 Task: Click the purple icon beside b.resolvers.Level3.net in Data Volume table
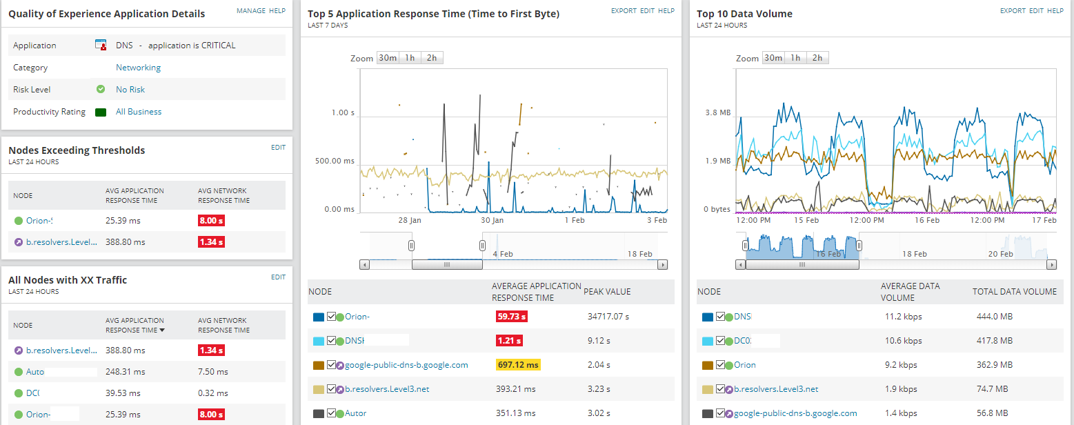pyautogui.click(x=729, y=389)
